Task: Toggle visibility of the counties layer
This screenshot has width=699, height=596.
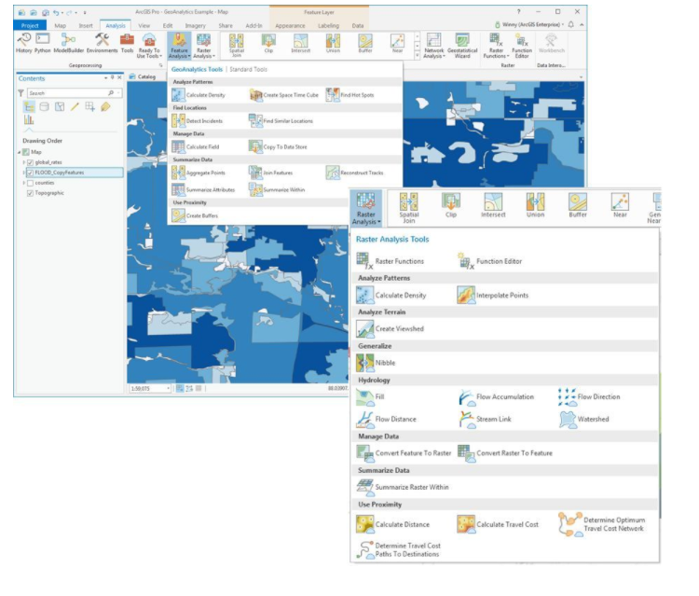Action: pos(31,183)
